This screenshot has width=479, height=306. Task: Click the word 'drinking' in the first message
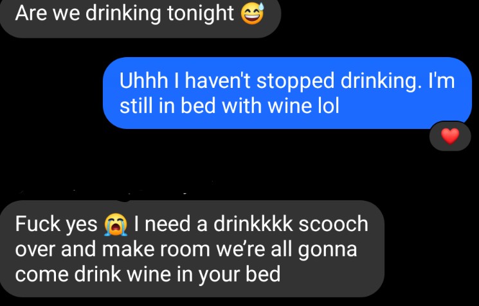123,14
